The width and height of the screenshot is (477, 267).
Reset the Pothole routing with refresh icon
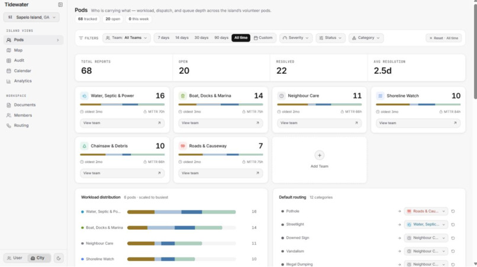pos(453,211)
